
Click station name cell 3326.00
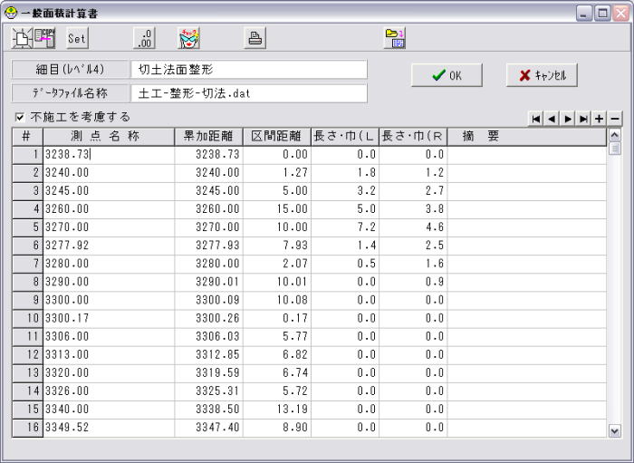tap(109, 391)
